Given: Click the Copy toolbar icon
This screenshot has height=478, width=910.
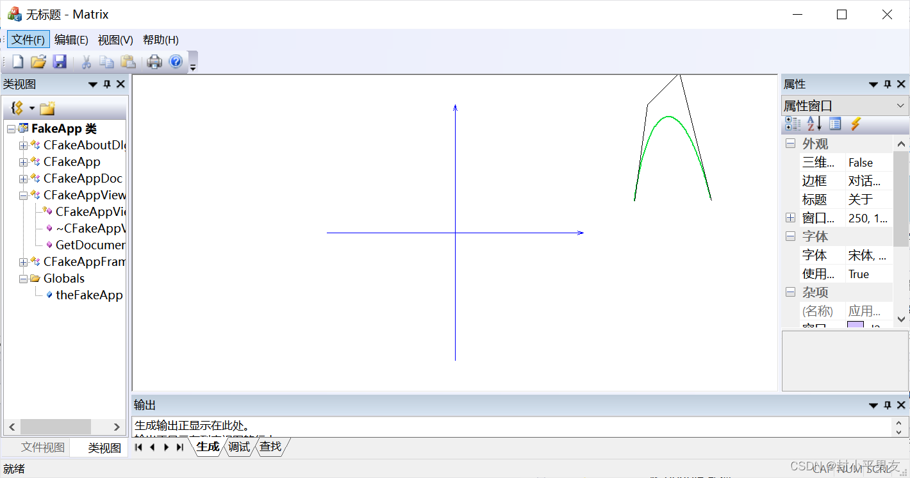Looking at the screenshot, I should (106, 62).
